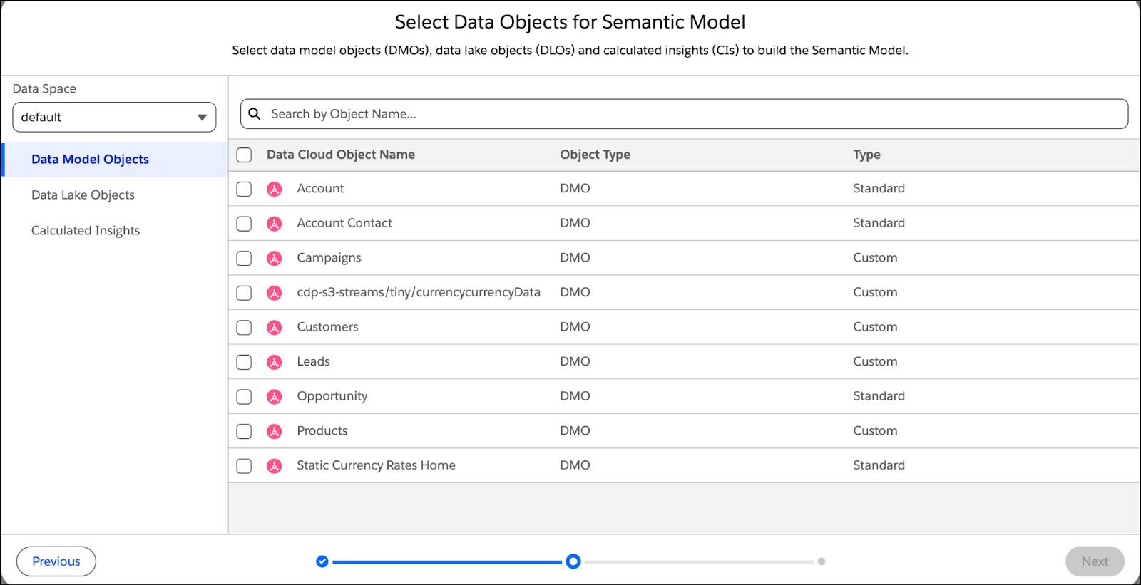Click the Leads object icon
This screenshot has height=585, width=1141.
[x=275, y=362]
